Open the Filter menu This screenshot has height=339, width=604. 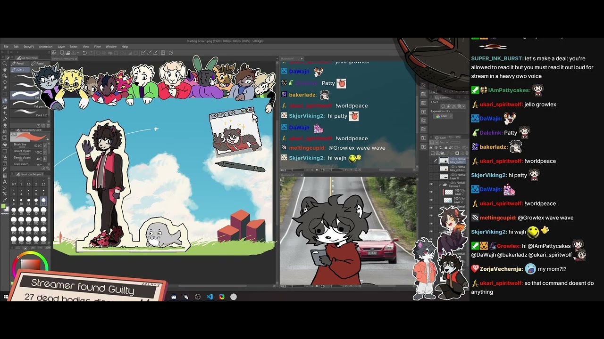(x=97, y=47)
